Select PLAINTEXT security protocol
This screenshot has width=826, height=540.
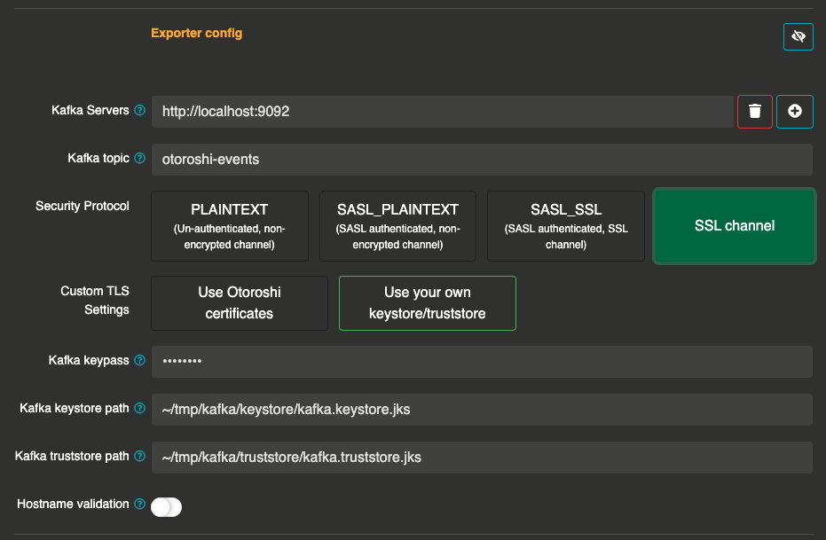(230, 226)
